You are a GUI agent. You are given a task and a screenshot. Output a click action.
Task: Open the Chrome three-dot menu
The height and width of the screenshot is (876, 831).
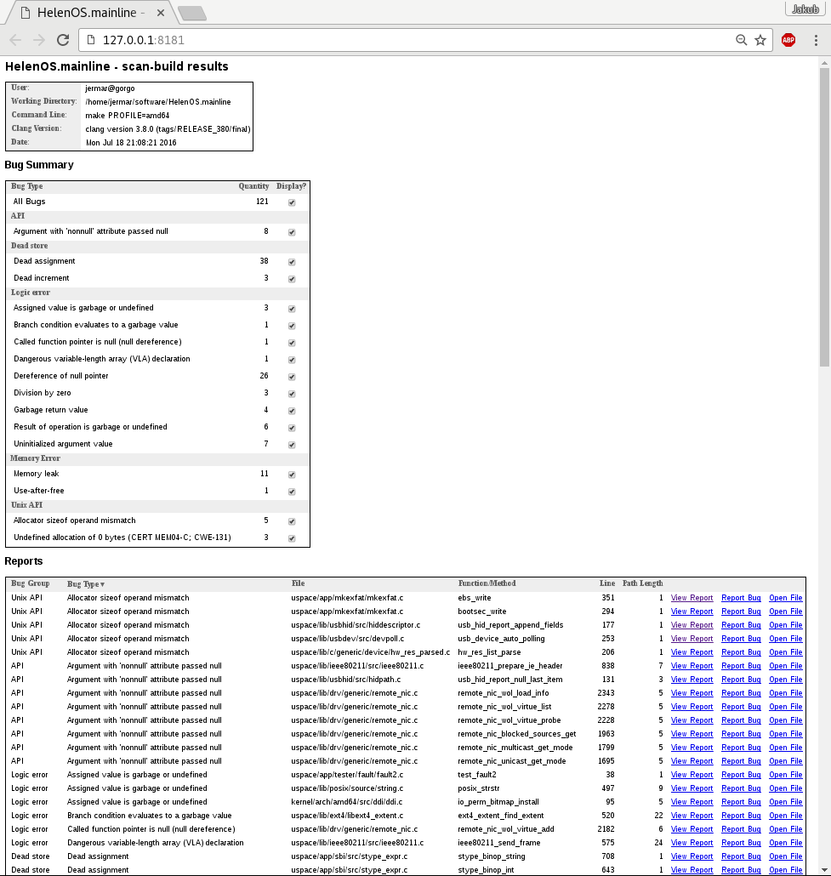[x=814, y=39]
